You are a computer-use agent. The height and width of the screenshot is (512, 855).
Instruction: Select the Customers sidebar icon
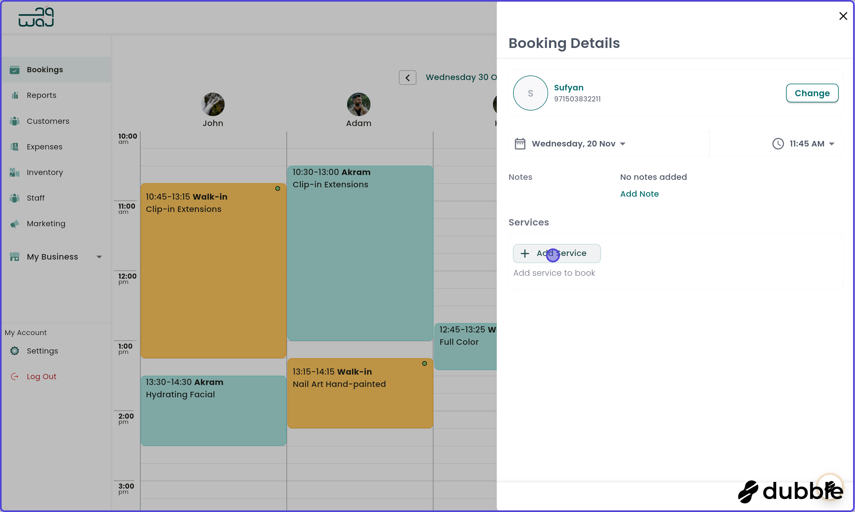pyautogui.click(x=15, y=121)
